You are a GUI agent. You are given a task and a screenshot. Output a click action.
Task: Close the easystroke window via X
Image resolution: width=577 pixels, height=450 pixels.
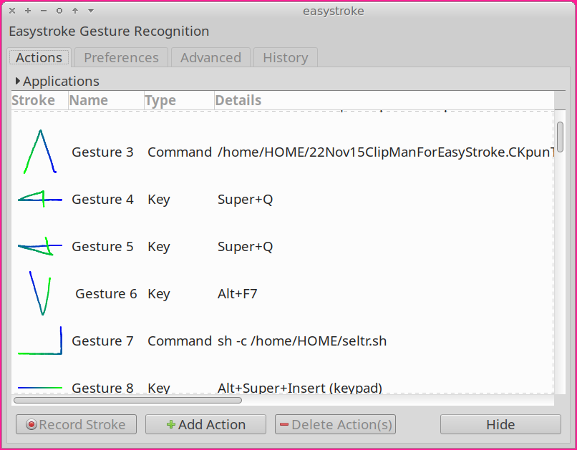[12, 11]
